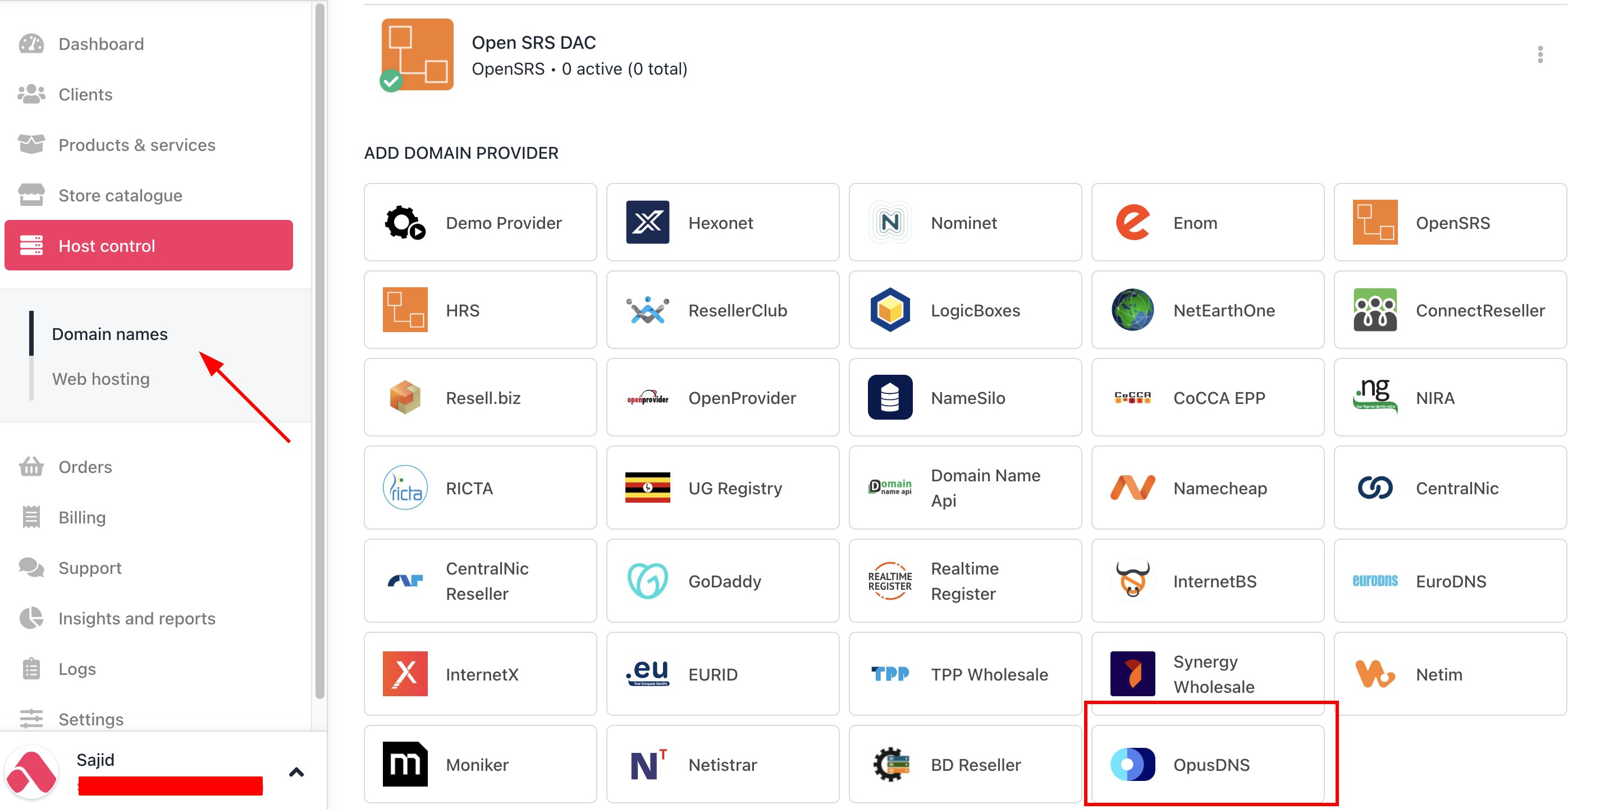Open Insights and reports

click(x=148, y=618)
